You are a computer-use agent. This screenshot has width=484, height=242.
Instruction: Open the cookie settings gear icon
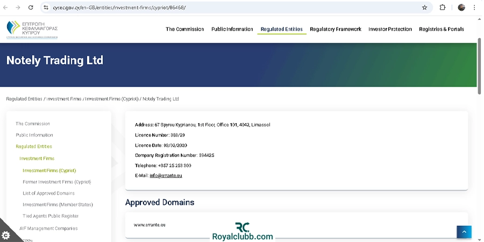[5, 236]
